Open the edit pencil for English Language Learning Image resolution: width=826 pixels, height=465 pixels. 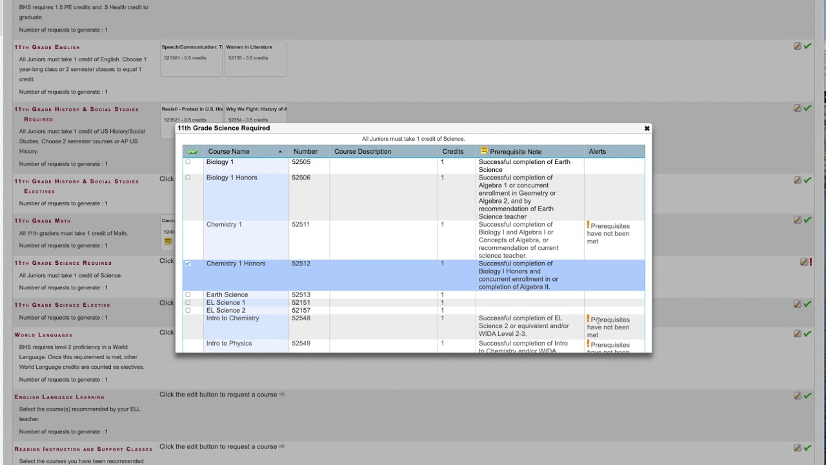[798, 396]
